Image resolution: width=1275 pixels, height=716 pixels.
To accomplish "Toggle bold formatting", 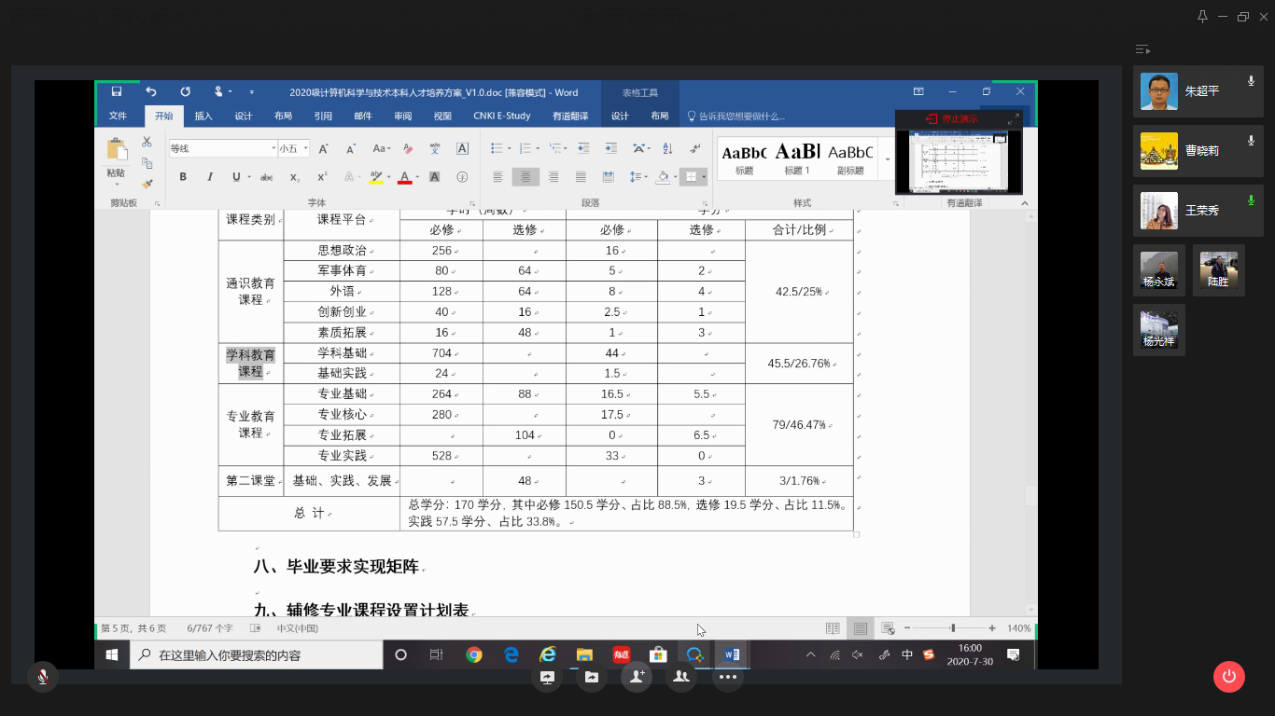I will (x=183, y=177).
